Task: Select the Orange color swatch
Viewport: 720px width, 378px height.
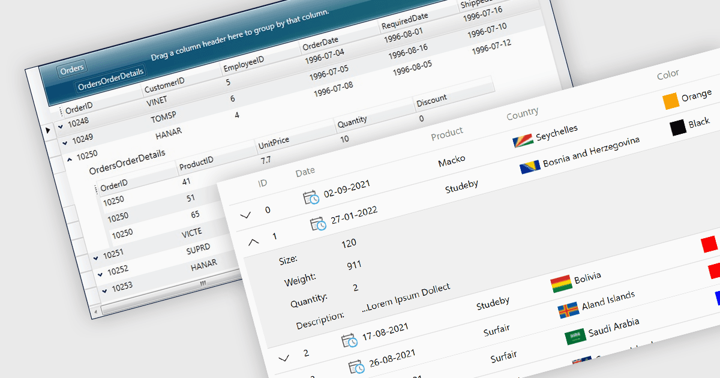Action: (x=671, y=101)
